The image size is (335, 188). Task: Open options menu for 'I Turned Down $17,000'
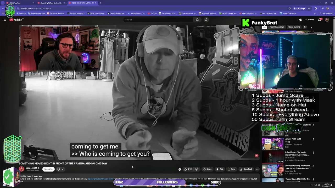tap(313, 179)
